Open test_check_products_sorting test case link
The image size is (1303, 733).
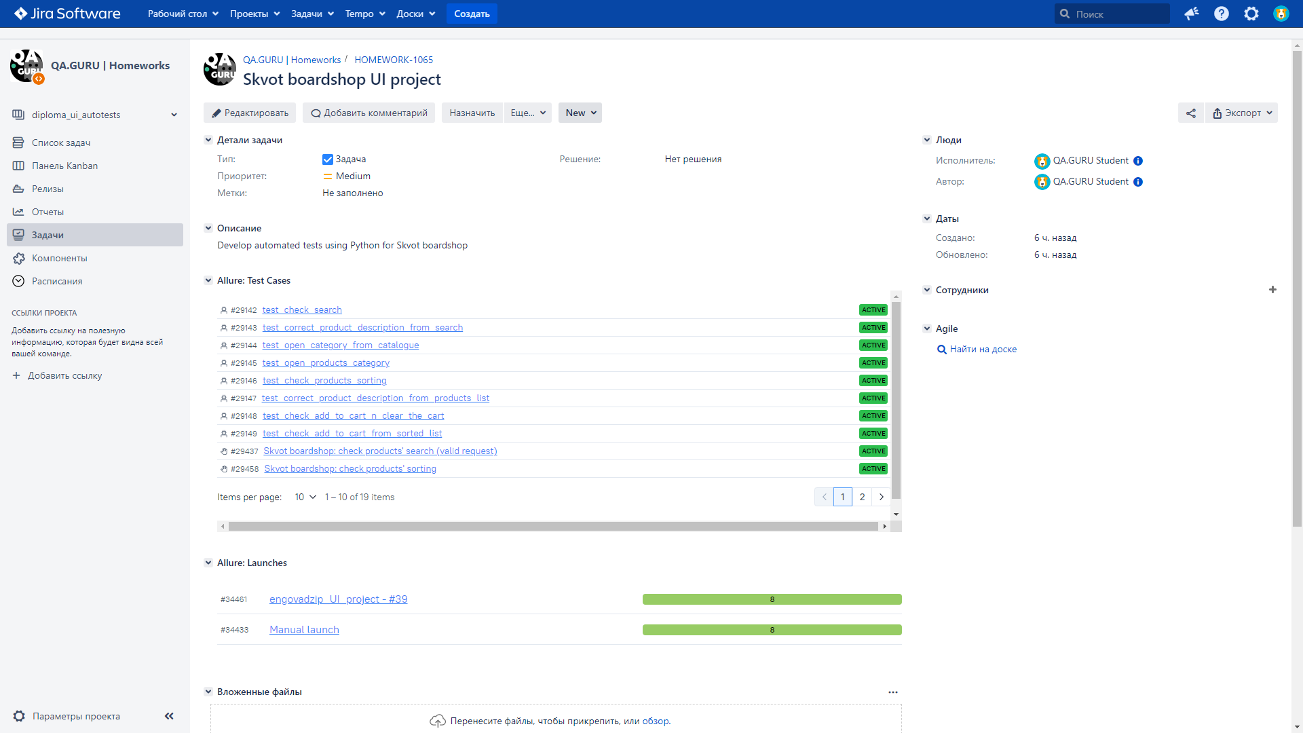(324, 381)
